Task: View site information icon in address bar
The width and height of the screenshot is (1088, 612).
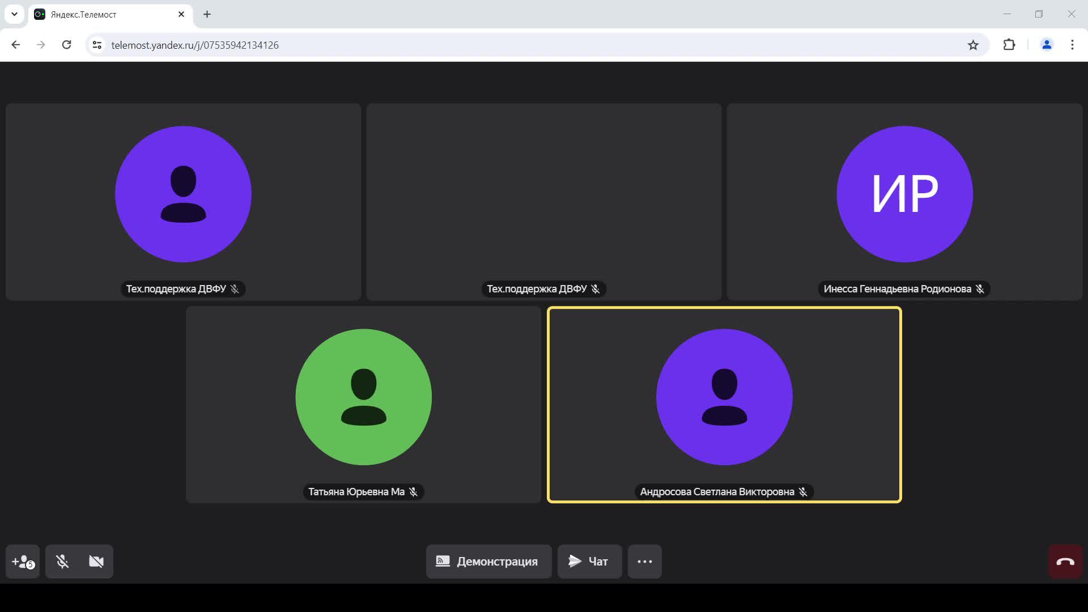Action: point(97,45)
